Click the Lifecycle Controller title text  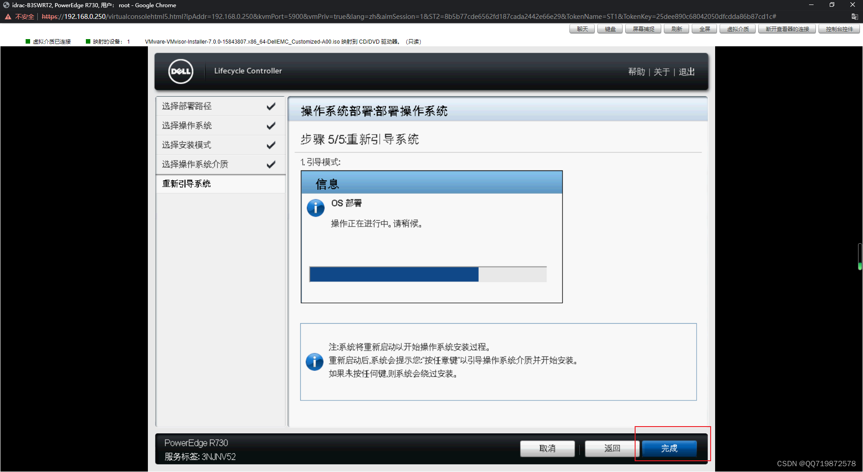(248, 71)
